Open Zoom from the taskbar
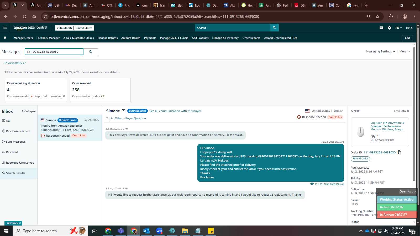420x236 pixels. 159,231
